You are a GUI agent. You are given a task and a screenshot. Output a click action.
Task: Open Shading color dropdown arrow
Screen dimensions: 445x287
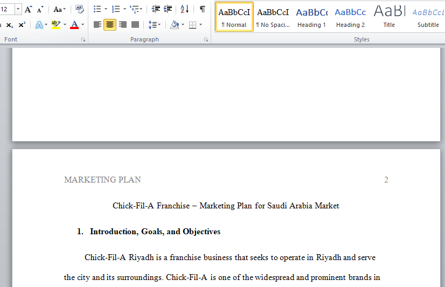click(183, 25)
